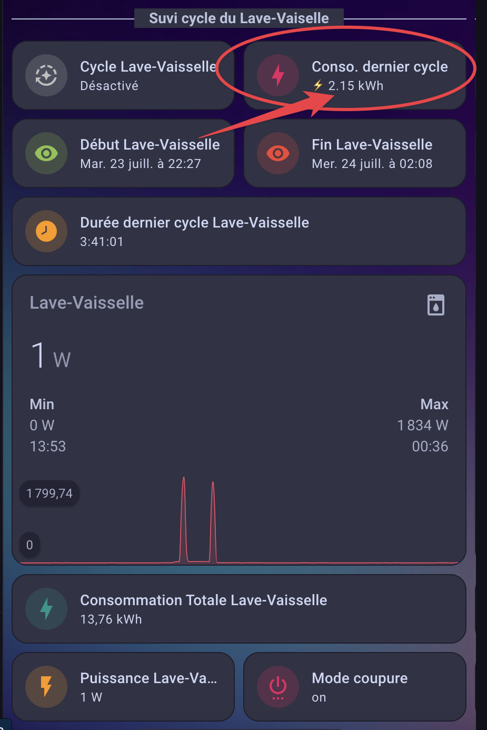Click the dishwasher icon in graph card

pos(436,305)
